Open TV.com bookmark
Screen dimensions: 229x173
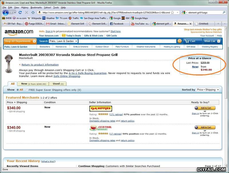click(x=62, y=18)
